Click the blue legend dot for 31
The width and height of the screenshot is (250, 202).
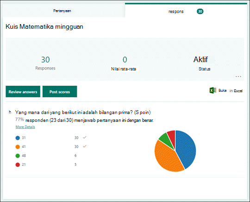click(x=18, y=138)
